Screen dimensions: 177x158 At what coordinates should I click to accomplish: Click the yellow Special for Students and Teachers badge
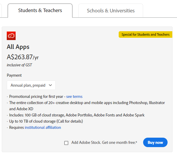(x=145, y=34)
